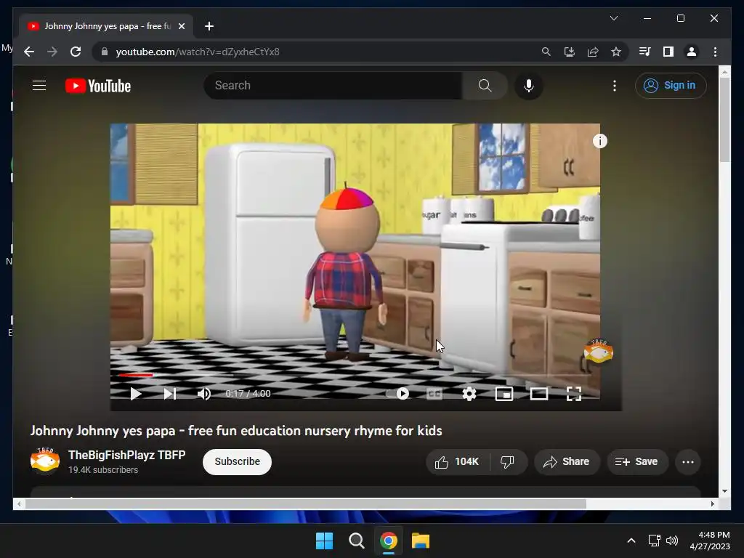Subscribe to the channel
This screenshot has height=558, width=744.
tap(238, 461)
